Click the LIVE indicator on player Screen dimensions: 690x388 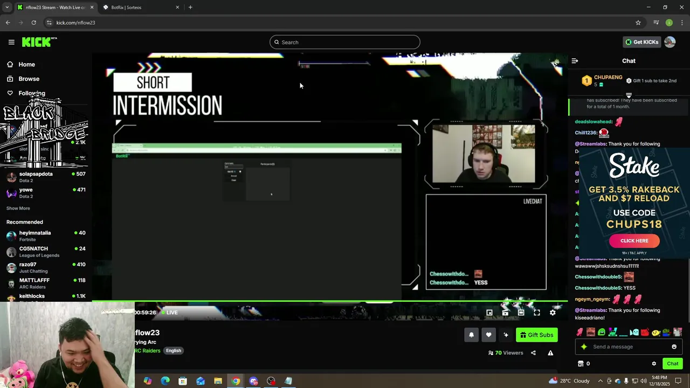point(169,313)
